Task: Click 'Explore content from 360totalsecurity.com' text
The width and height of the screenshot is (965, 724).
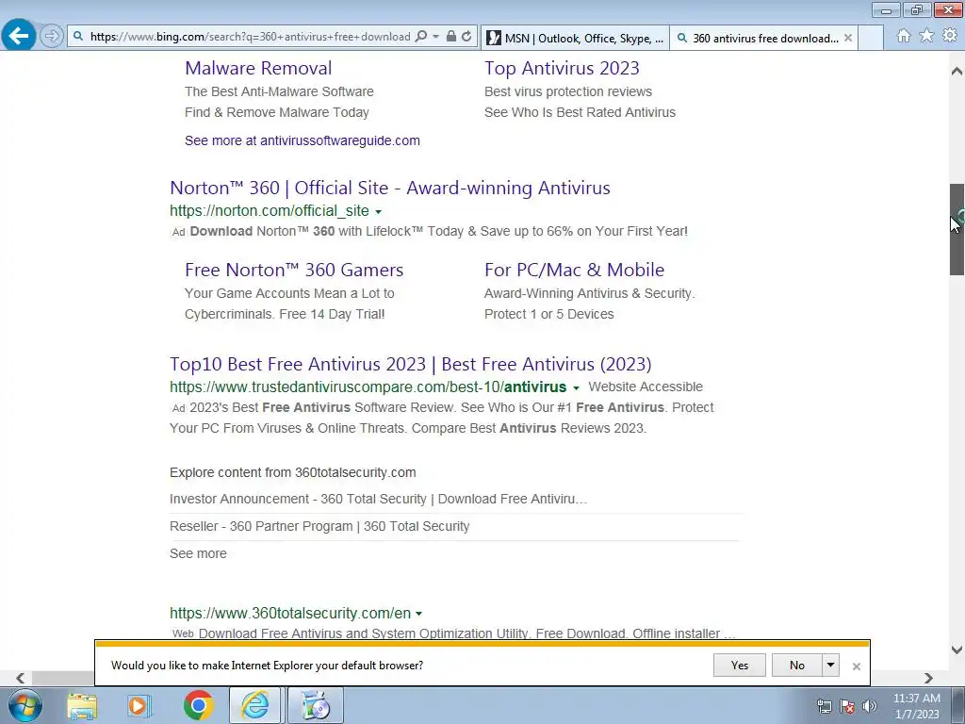Action: point(293,472)
